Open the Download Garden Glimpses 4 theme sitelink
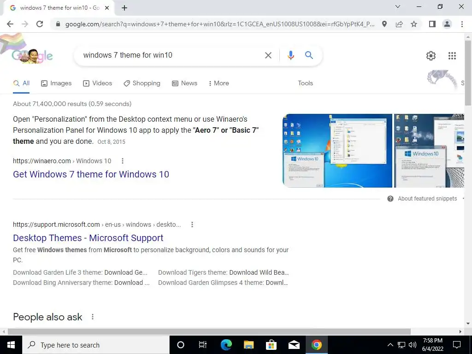Screen dimensions: 472x354 point(223,283)
